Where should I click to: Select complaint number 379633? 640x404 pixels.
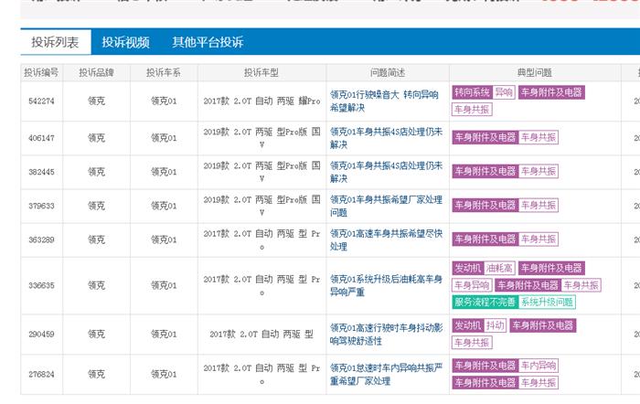point(41,206)
